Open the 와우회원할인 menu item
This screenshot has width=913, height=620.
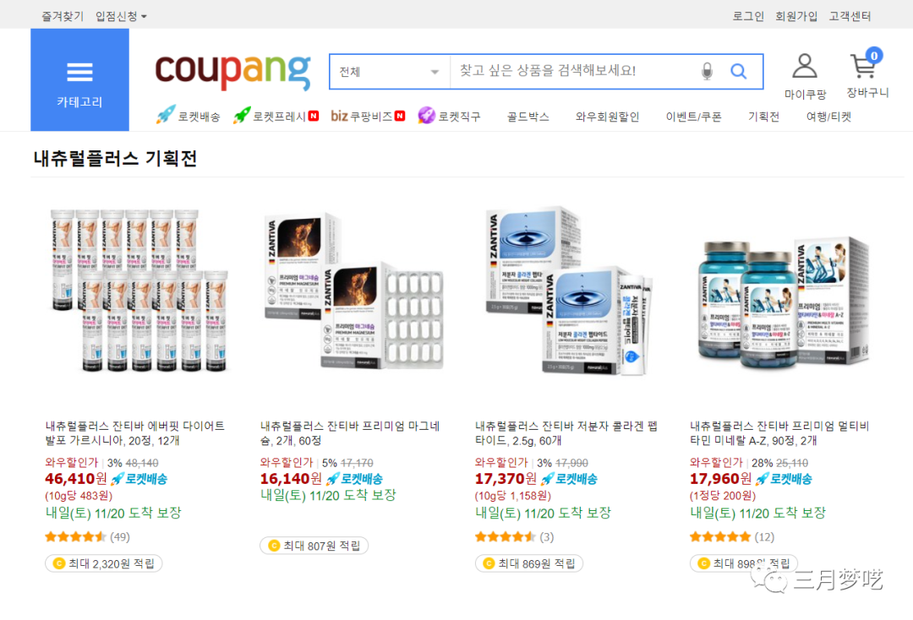click(607, 117)
